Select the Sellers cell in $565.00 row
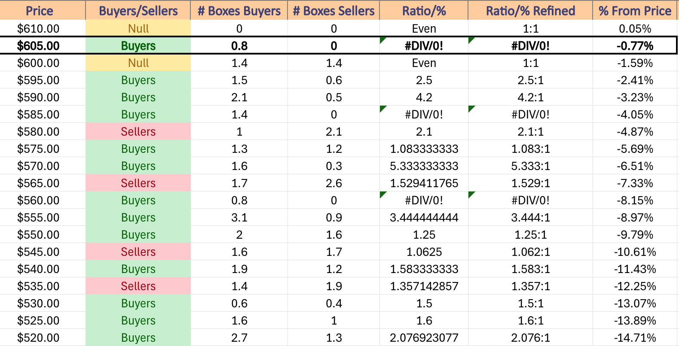The image size is (679, 346). pos(138,183)
